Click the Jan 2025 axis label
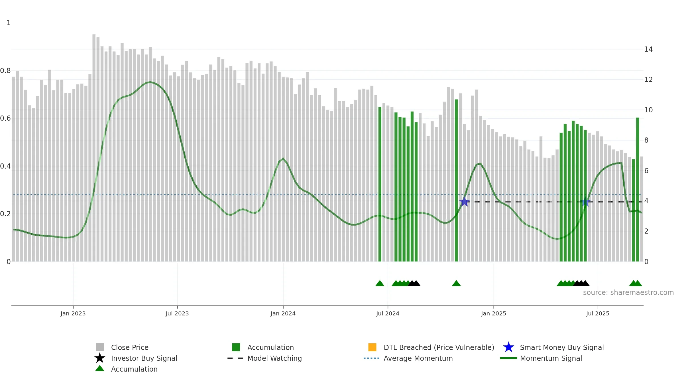The image size is (684, 385). pyautogui.click(x=494, y=313)
